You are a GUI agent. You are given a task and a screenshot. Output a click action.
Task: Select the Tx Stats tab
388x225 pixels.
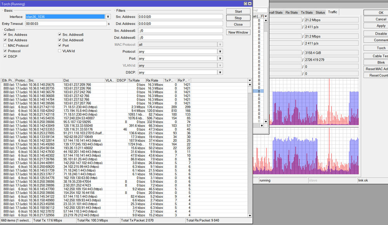coord(307,12)
